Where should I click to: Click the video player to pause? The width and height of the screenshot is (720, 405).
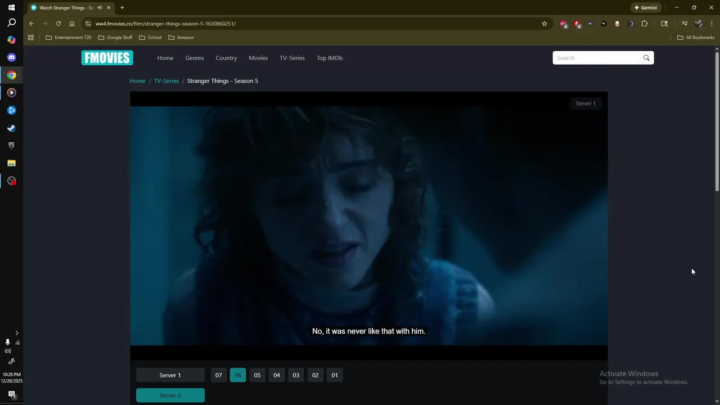coord(368,225)
